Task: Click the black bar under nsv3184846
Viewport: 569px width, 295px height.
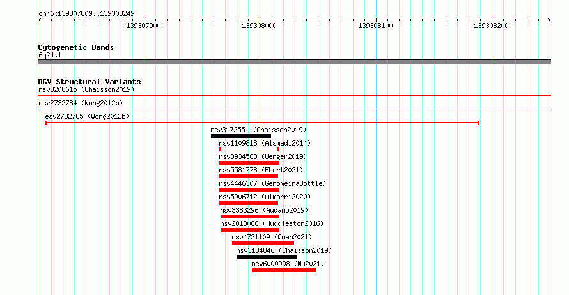Action: (x=267, y=257)
